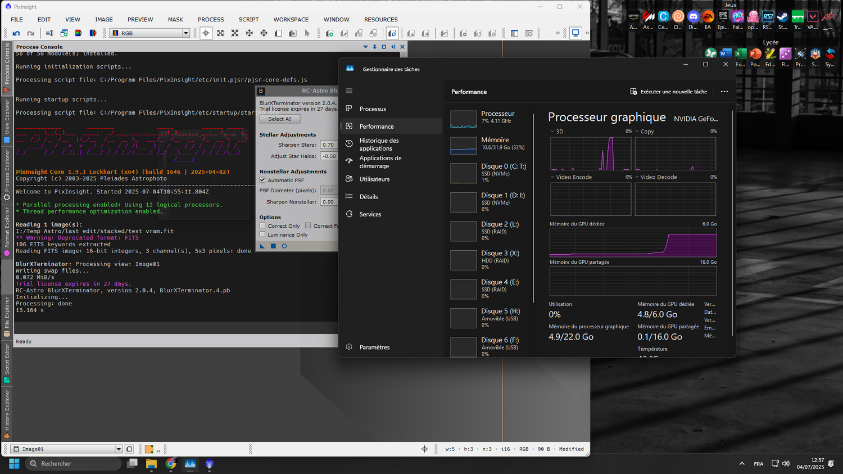
Task: Click the BlurXTerminator Apply Global circle icon
Action: 284,246
